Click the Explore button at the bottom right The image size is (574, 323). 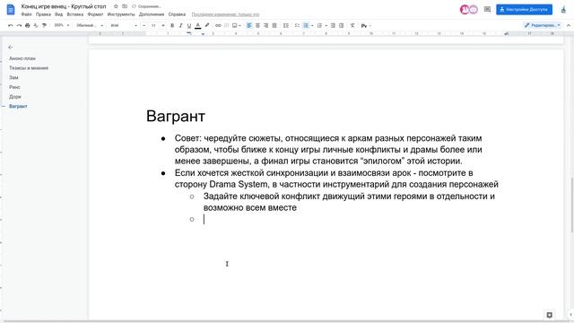pos(549,315)
